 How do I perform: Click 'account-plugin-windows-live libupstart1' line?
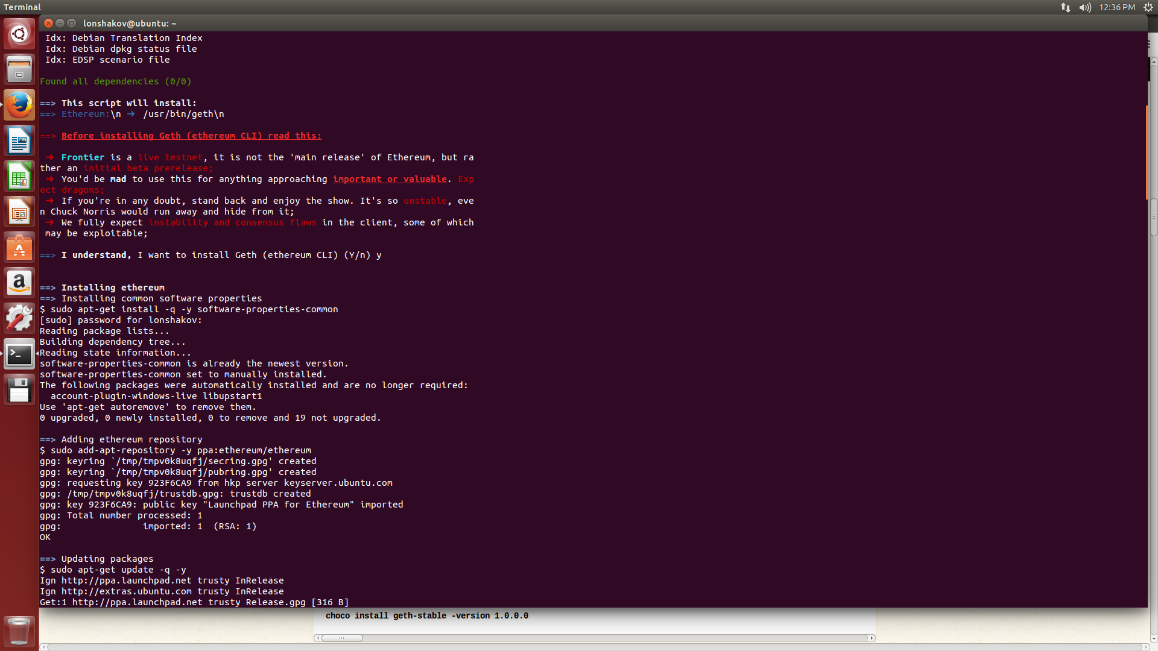coord(156,396)
